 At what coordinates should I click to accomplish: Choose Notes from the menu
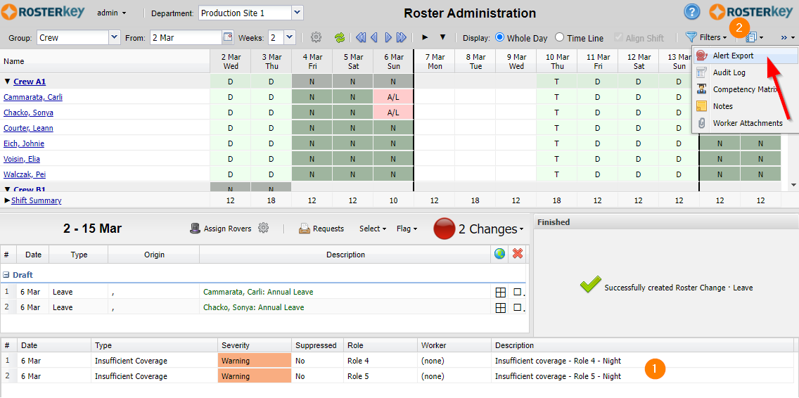pos(744,106)
